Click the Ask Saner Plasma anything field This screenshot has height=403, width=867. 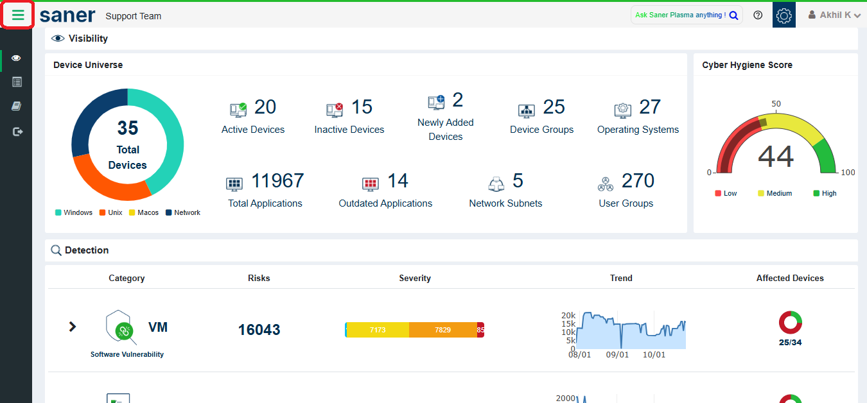pyautogui.click(x=679, y=15)
